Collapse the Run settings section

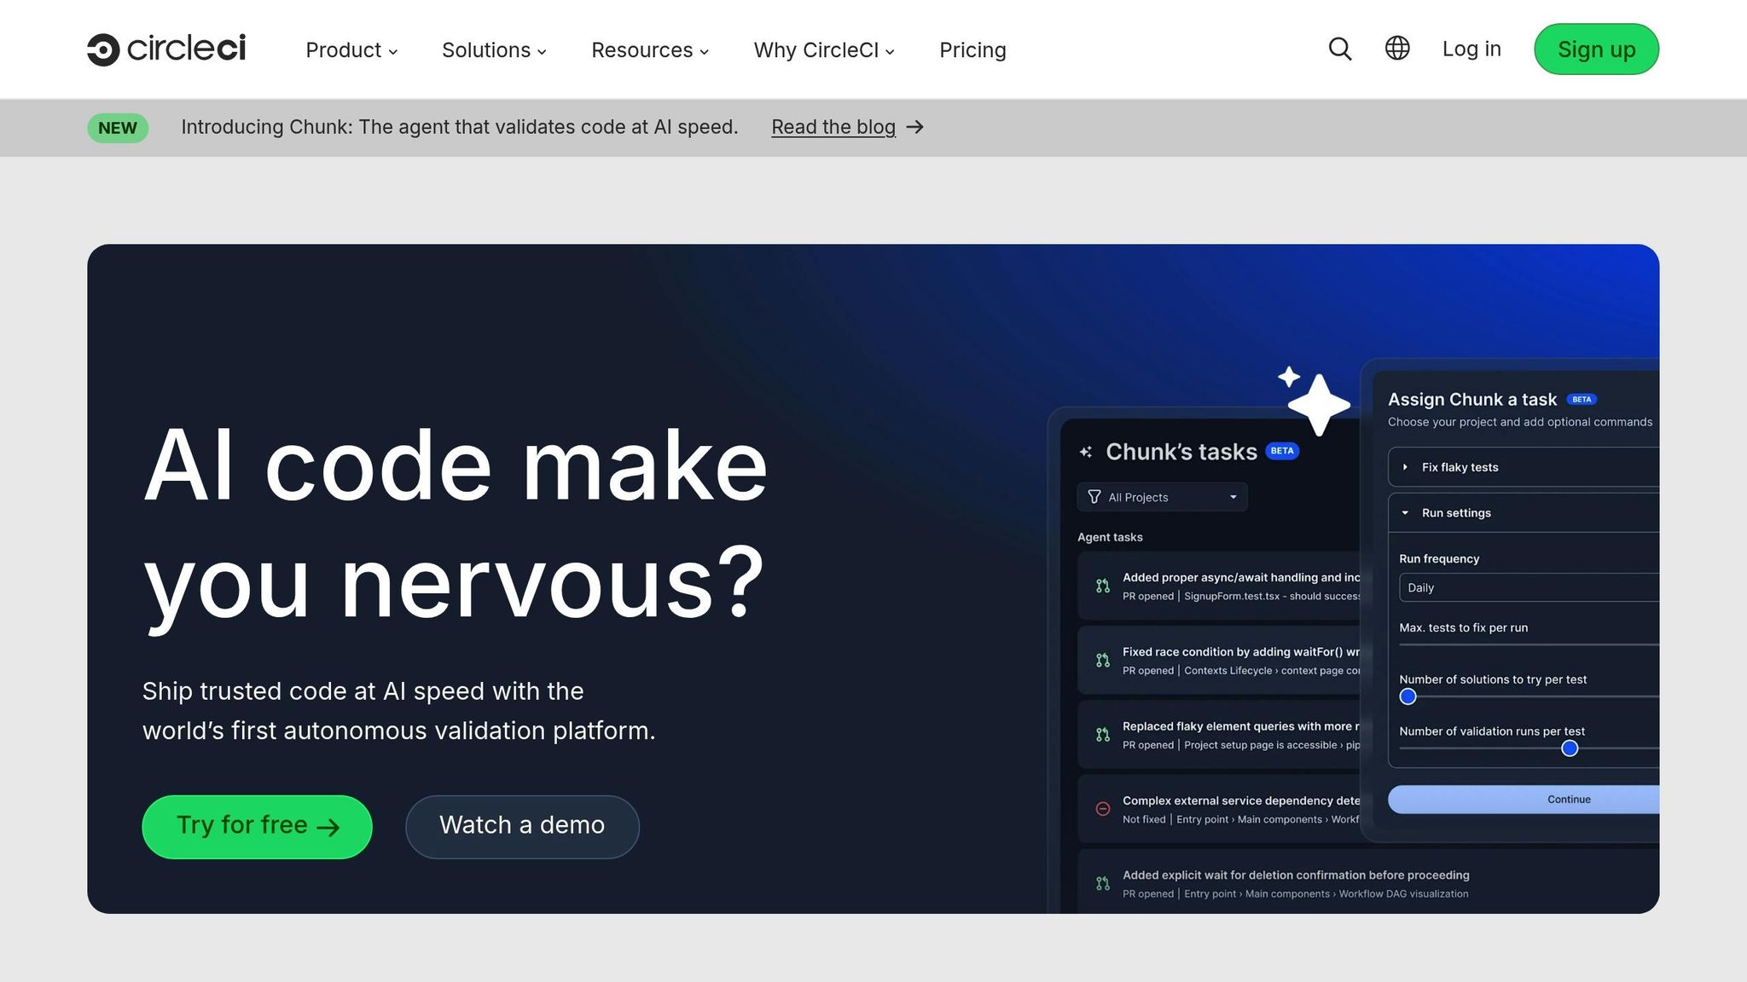point(1405,512)
